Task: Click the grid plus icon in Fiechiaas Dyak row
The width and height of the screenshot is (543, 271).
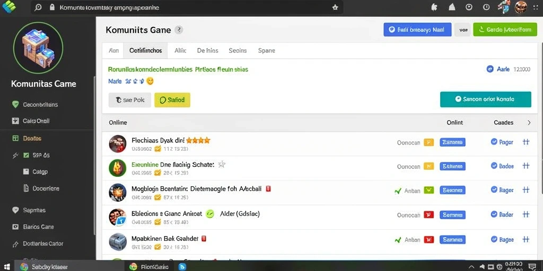Action: (x=526, y=142)
